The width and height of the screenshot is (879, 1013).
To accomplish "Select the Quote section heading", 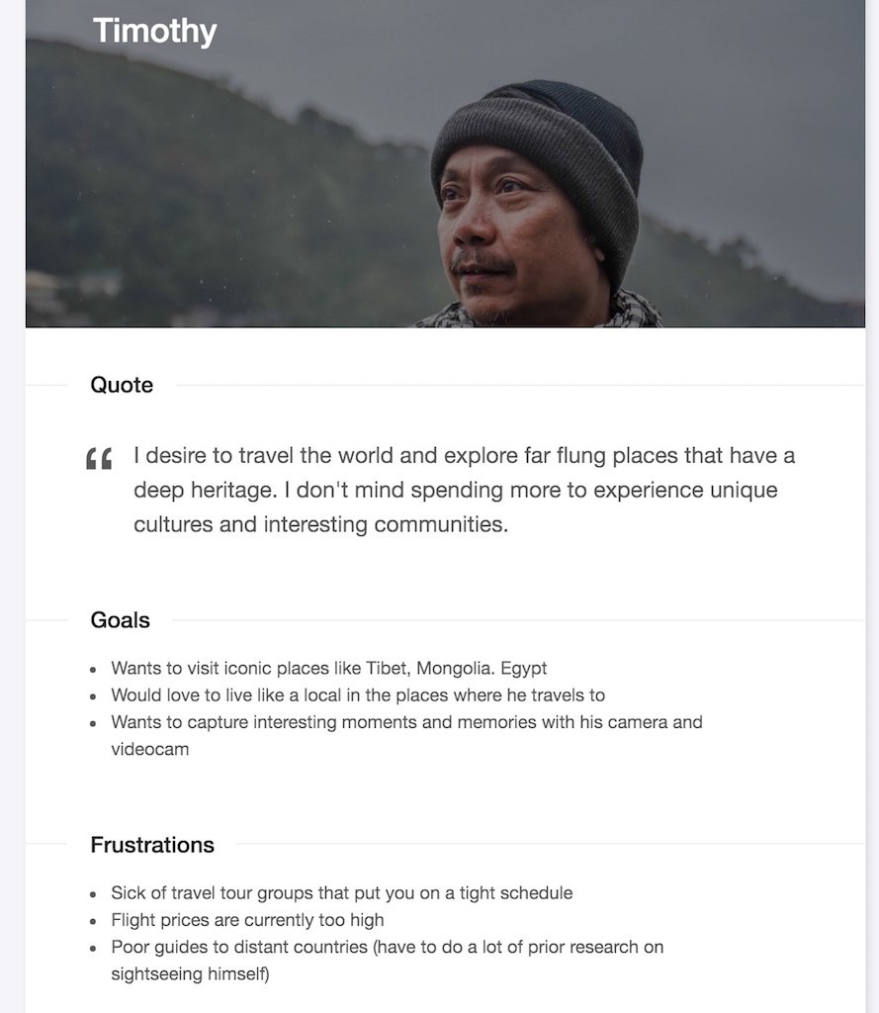I will pos(122,385).
